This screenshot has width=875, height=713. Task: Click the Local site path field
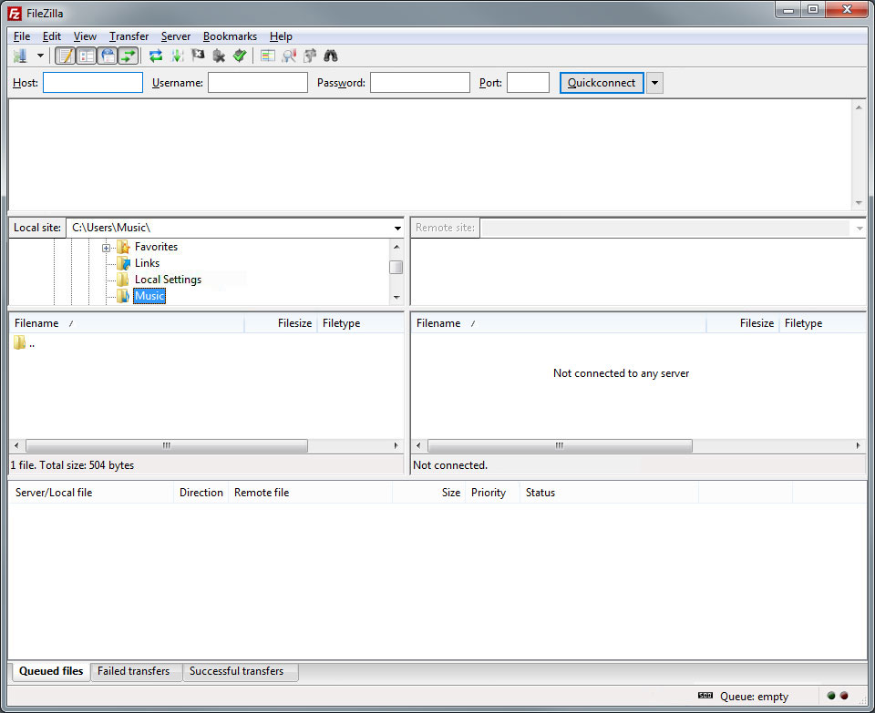229,228
